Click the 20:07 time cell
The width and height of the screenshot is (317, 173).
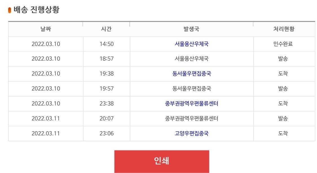pos(107,118)
